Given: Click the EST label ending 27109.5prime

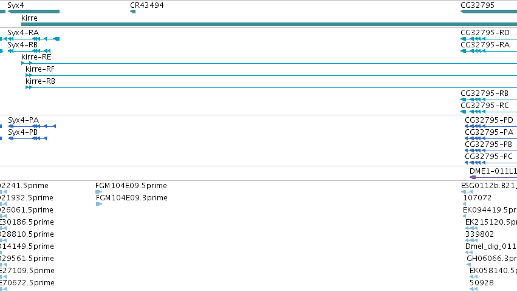Looking at the screenshot, I should [x=27, y=271].
